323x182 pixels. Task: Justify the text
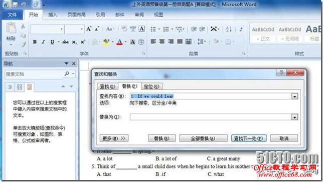pyautogui.click(x=180, y=41)
